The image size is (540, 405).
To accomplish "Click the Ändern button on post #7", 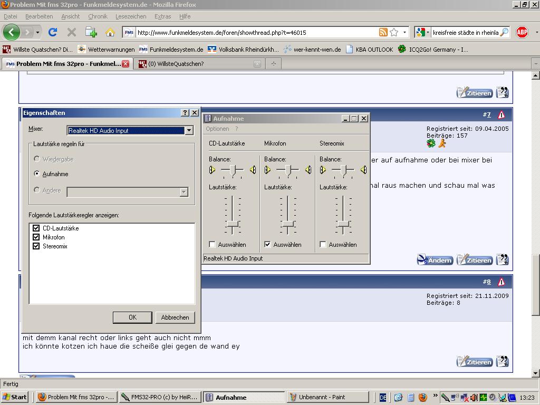I will tap(435, 260).
